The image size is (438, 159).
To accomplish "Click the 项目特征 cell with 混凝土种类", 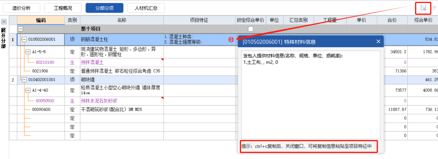I will (199, 40).
